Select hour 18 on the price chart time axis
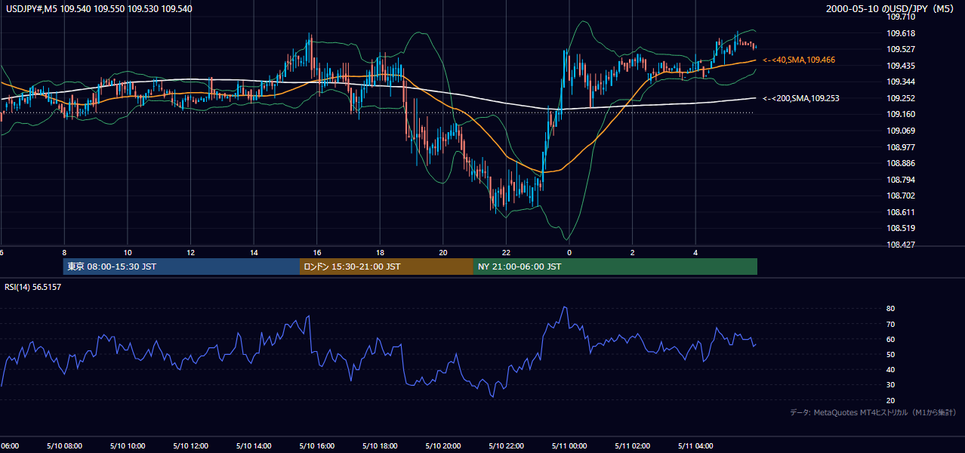The width and height of the screenshot is (965, 453). pyautogui.click(x=380, y=252)
